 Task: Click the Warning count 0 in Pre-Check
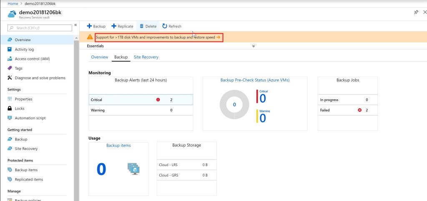tap(263, 118)
